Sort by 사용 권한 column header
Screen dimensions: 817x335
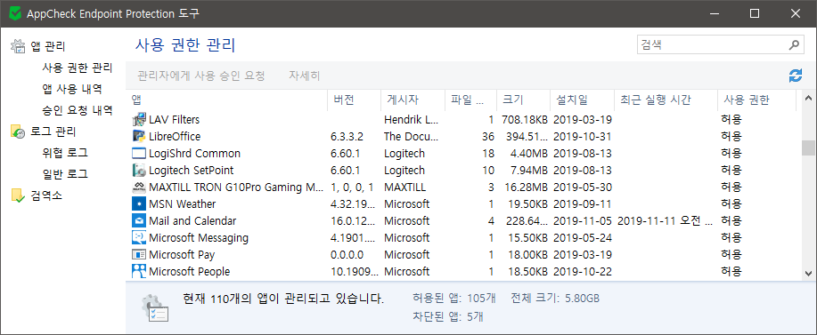tap(756, 100)
